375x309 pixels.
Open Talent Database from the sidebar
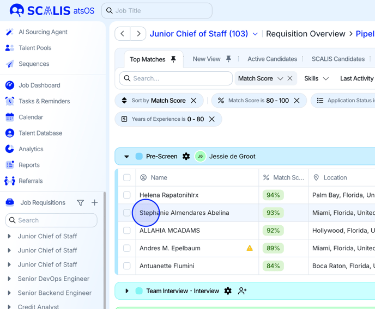40,133
